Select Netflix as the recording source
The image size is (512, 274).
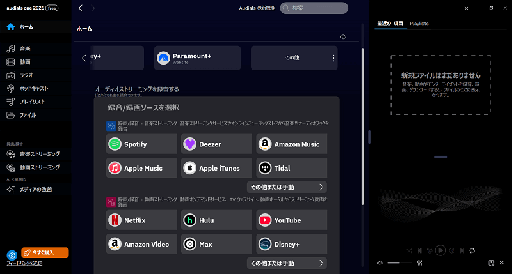click(141, 220)
